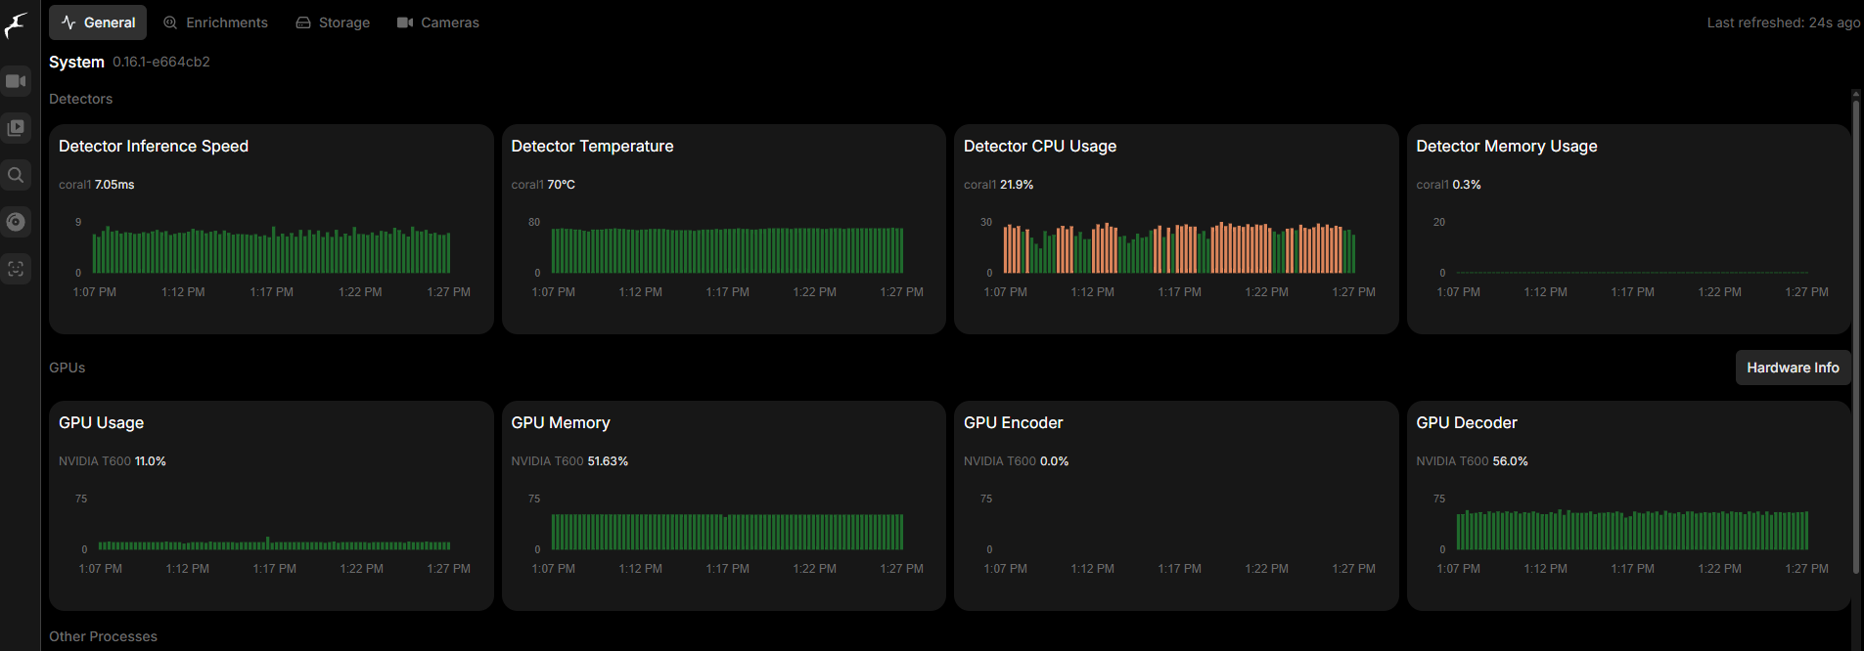Open the Face Library page in sidebar

pos(16,269)
